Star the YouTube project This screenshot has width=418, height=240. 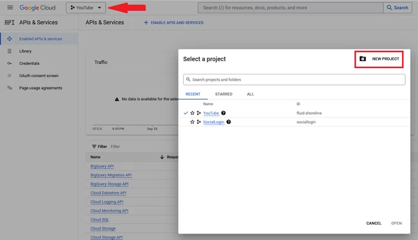(x=192, y=113)
